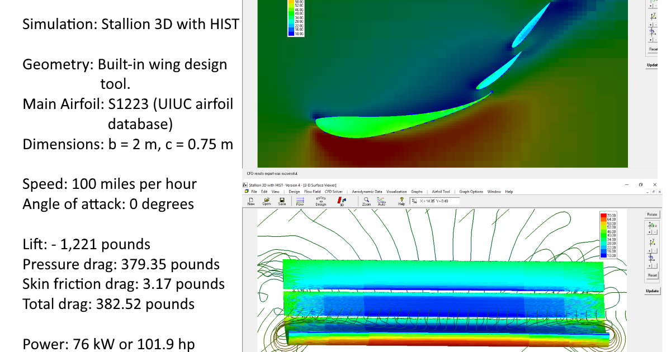Open the CFD Solver menu
Screen dimensions: 671x352
click(333, 192)
